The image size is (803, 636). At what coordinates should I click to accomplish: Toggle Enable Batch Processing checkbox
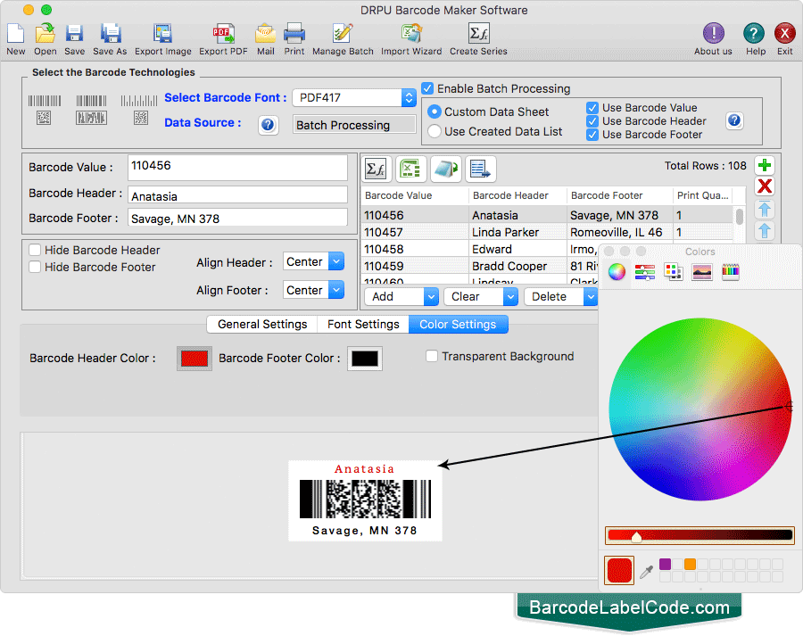(x=427, y=88)
